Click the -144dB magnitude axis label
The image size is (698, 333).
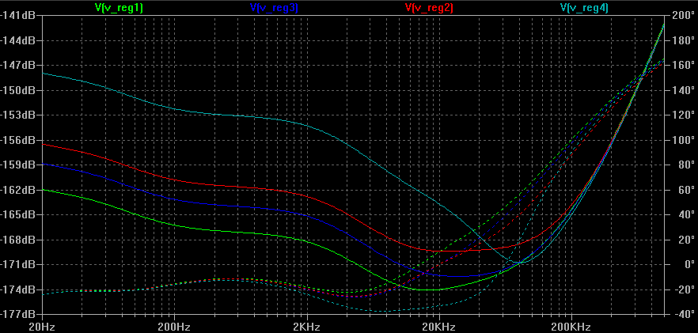point(17,40)
